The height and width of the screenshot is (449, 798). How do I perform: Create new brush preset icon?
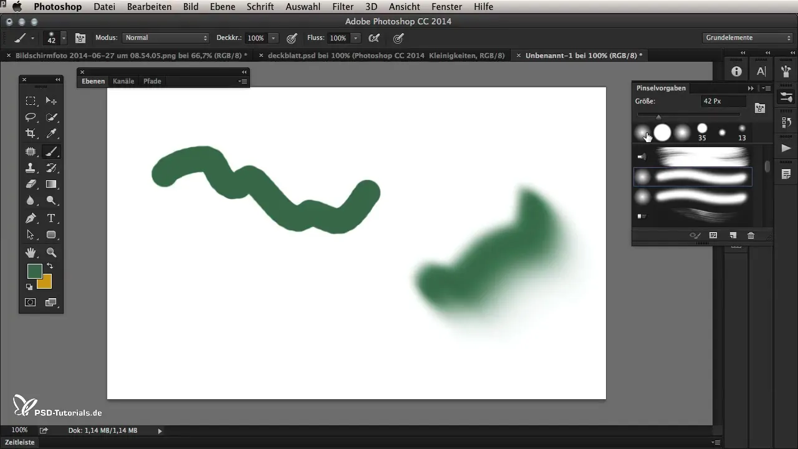pyautogui.click(x=733, y=235)
